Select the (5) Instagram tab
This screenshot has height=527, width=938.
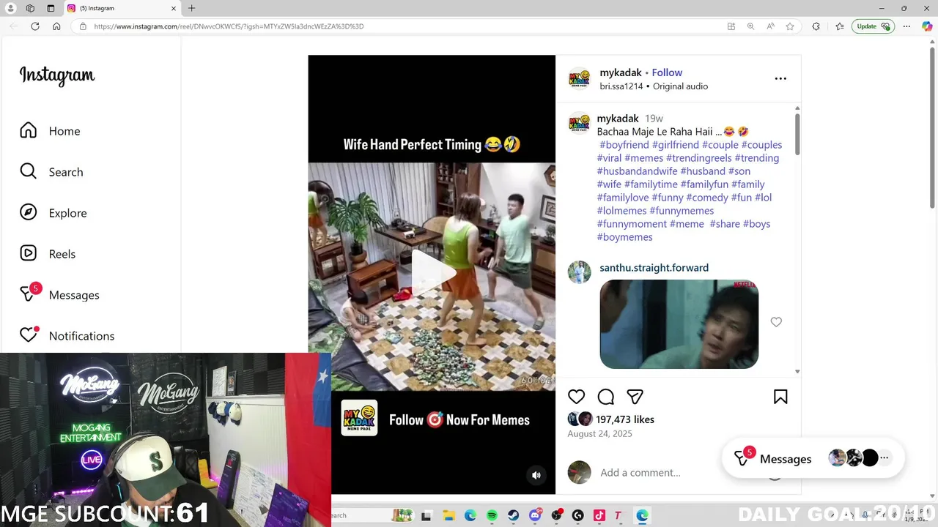coord(121,8)
